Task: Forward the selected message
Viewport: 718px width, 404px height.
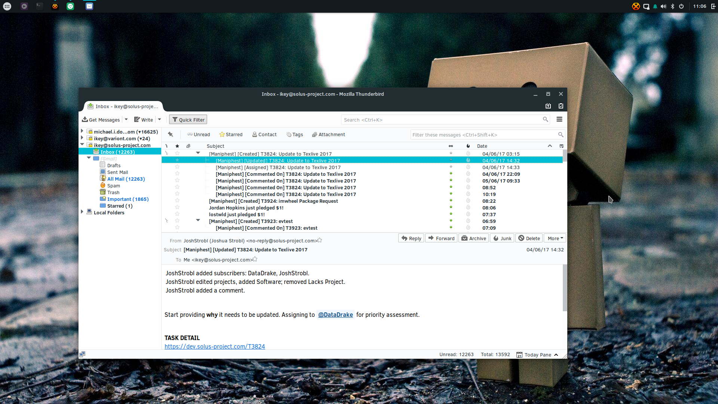Action: (441, 238)
